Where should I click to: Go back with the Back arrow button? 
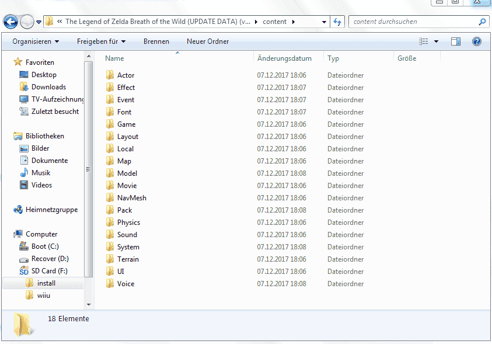pos(11,22)
